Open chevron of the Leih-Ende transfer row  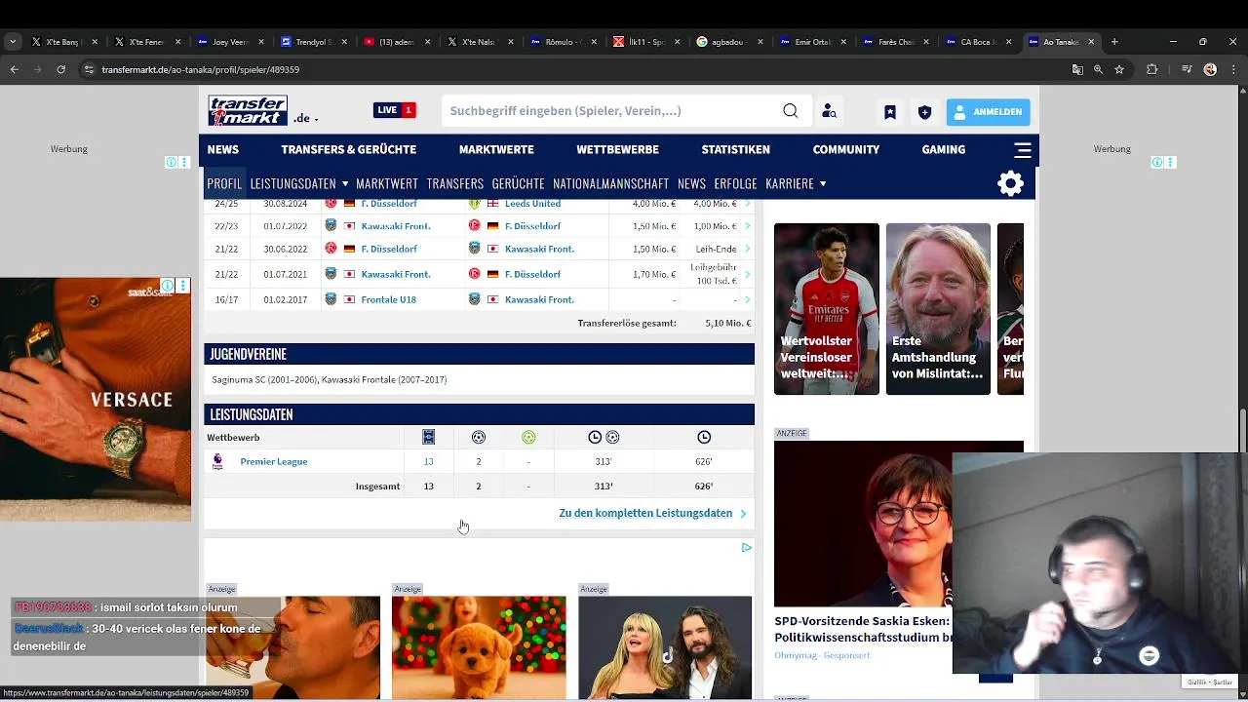tap(747, 249)
